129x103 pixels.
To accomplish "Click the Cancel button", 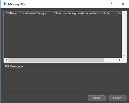I will 118,98.
